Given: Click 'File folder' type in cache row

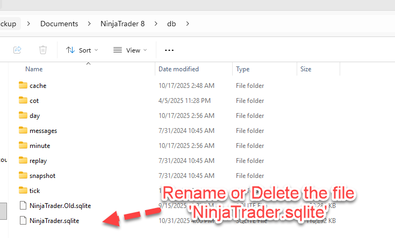Looking at the screenshot, I should [x=250, y=86].
